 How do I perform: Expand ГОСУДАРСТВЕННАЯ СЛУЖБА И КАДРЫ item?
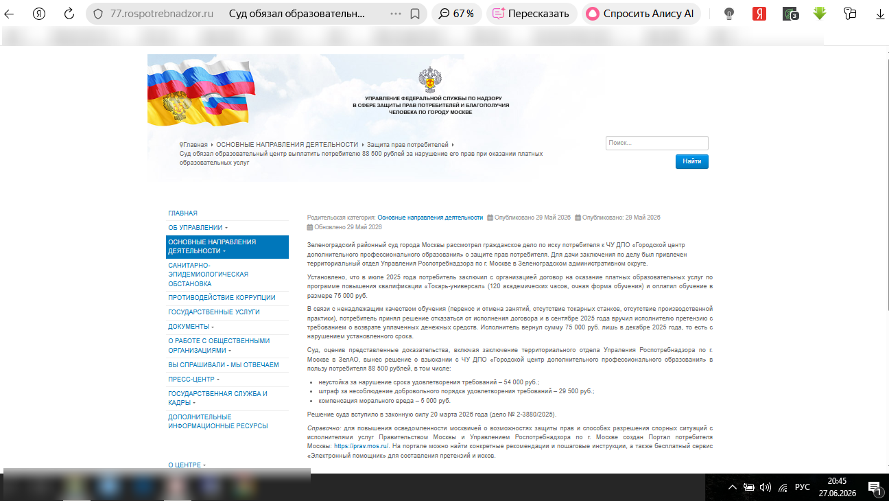click(x=217, y=398)
